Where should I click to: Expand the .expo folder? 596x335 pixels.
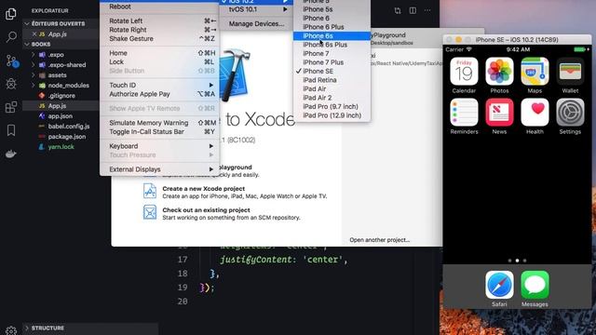point(34,55)
